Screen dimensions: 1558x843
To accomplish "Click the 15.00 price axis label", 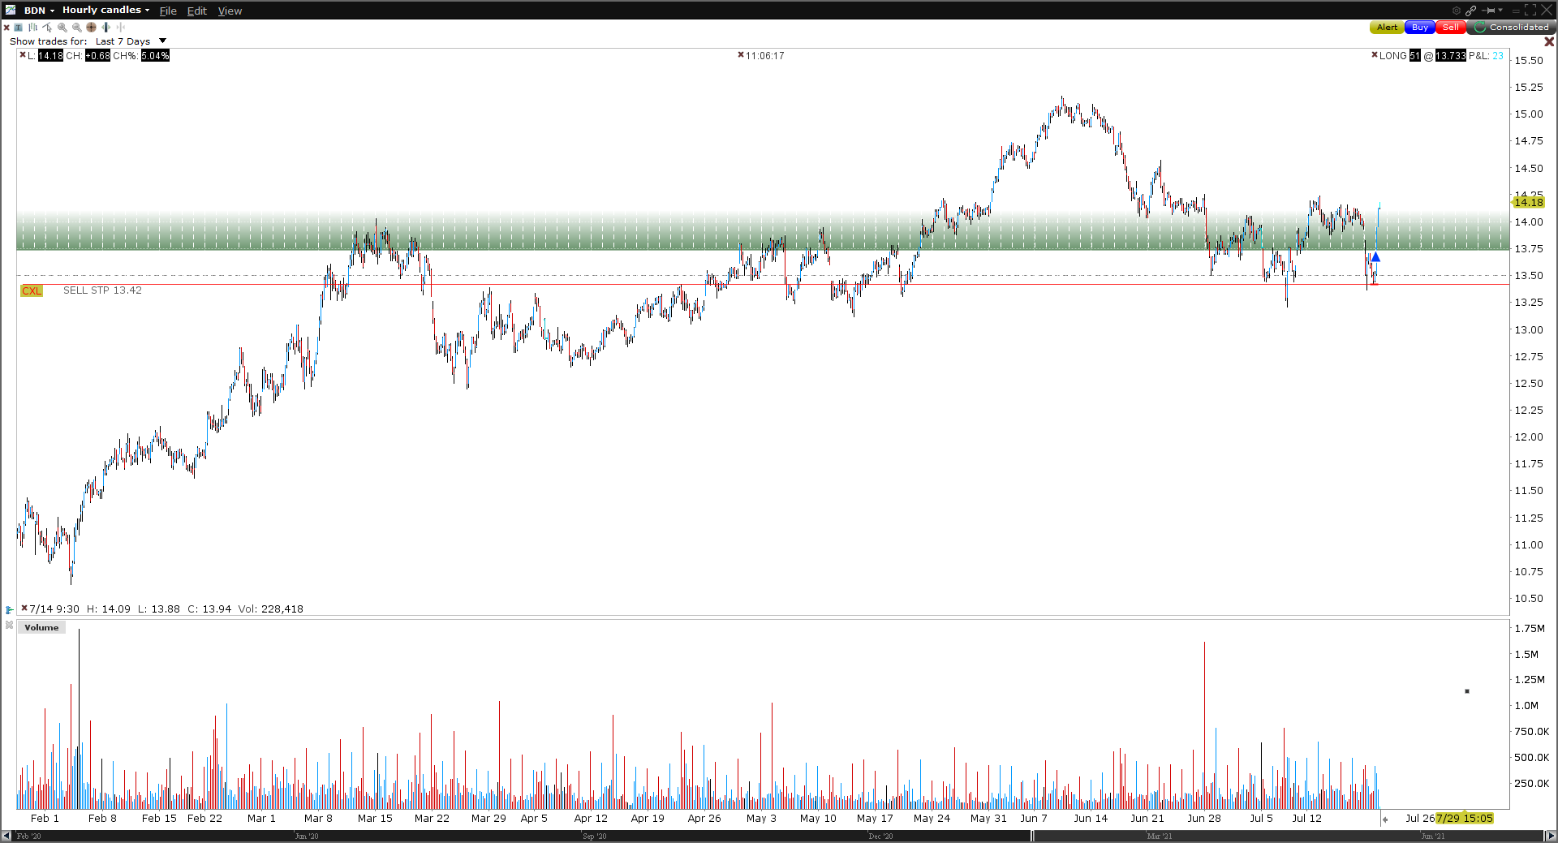I will coord(1529,114).
